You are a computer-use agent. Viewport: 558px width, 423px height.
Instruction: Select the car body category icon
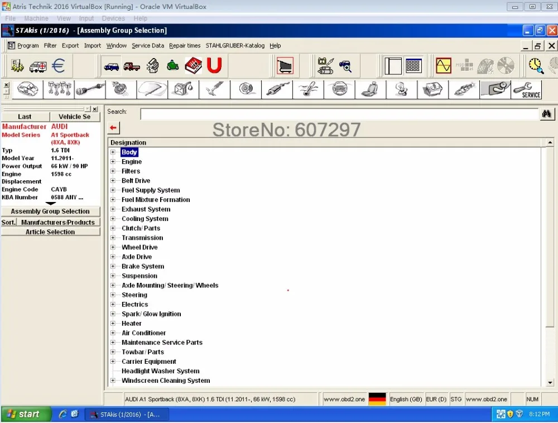click(x=28, y=89)
